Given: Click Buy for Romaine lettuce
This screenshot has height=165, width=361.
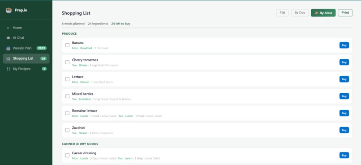Looking at the screenshot, I should click(344, 113).
